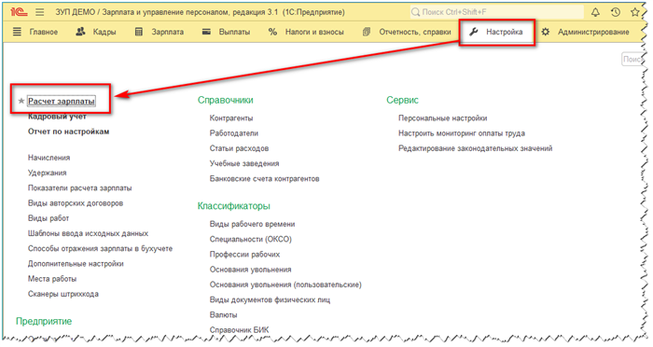Open Основания увольнения (пользовательские)
Image resolution: width=653 pixels, height=347 pixels.
point(285,285)
